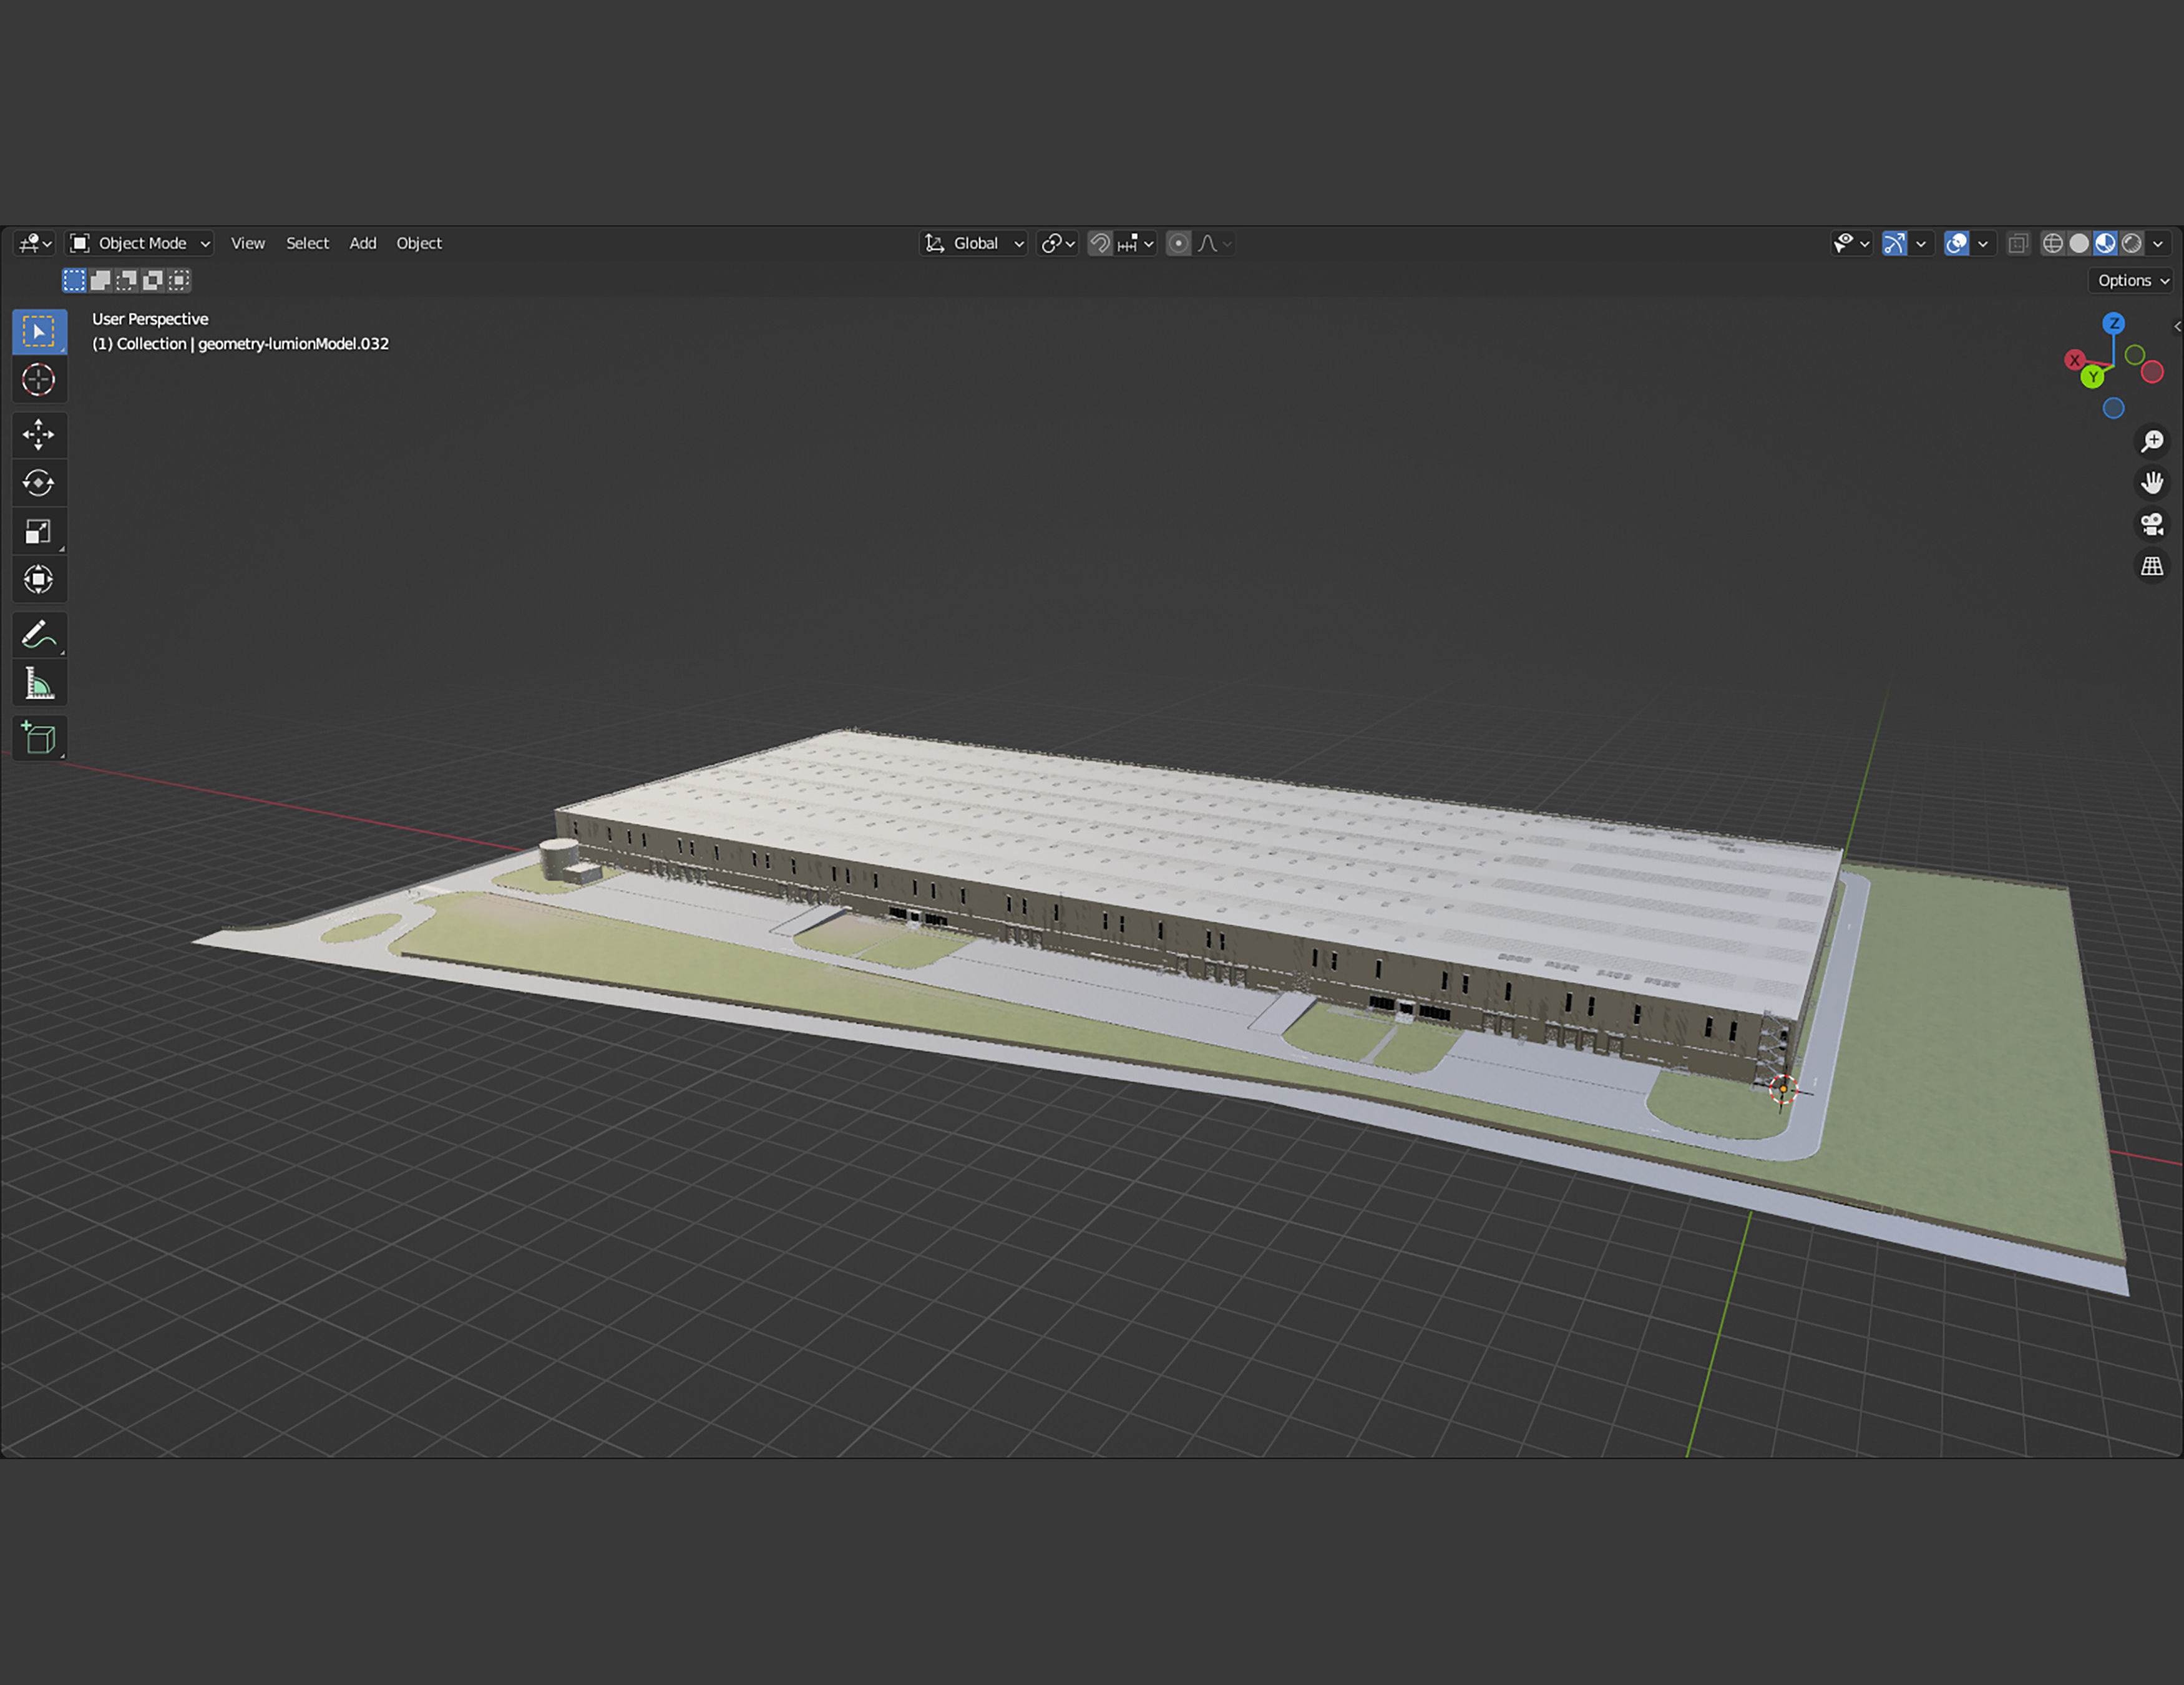Set selection mode to subtract
This screenshot has width=2184, height=1685.
tap(126, 280)
